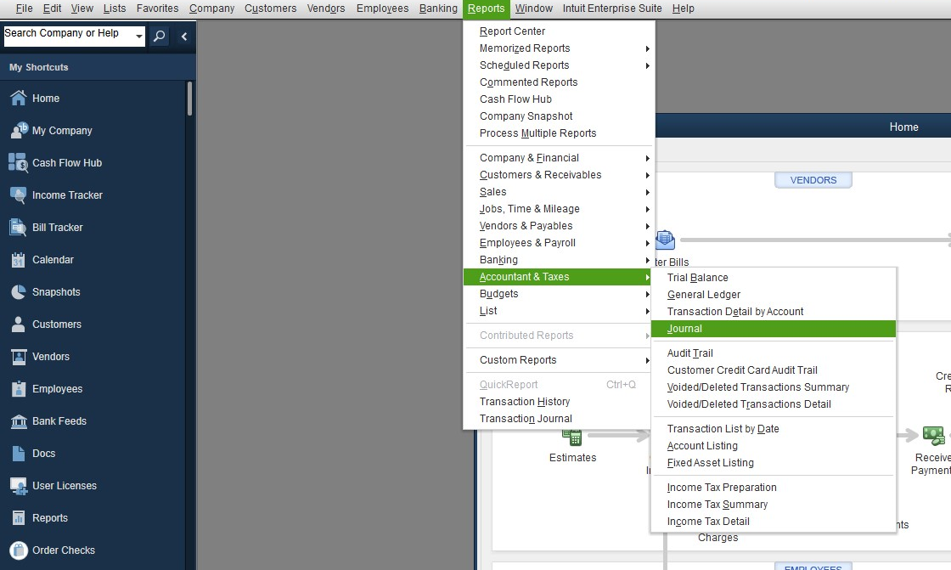Click the Customers sidebar icon

[x=19, y=324]
